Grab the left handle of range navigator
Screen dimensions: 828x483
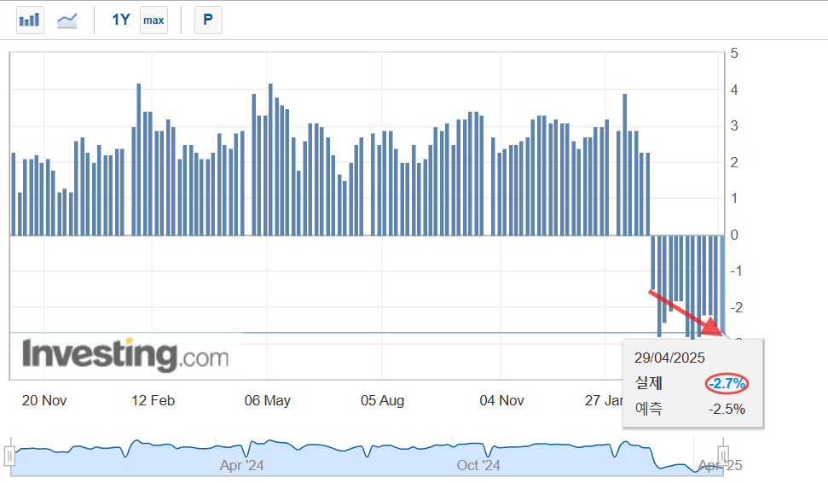10,457
